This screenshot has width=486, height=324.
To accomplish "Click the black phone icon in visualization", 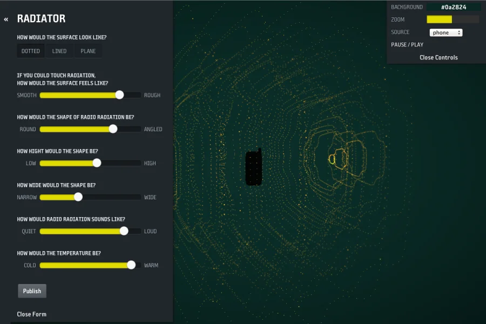I will click(x=254, y=168).
